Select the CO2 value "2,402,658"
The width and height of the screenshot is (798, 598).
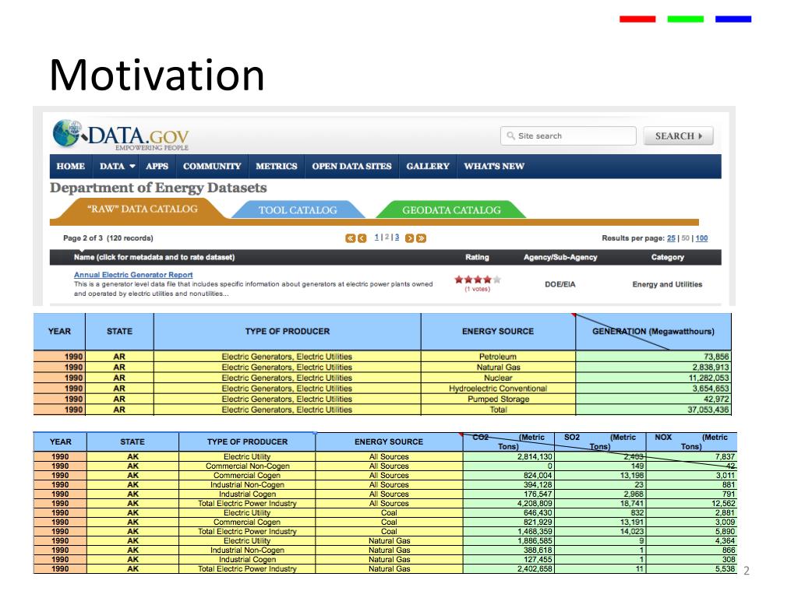508,569
